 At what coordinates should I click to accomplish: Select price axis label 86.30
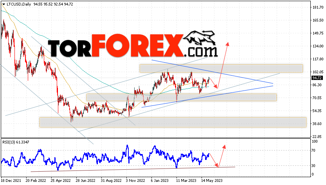(317, 85)
